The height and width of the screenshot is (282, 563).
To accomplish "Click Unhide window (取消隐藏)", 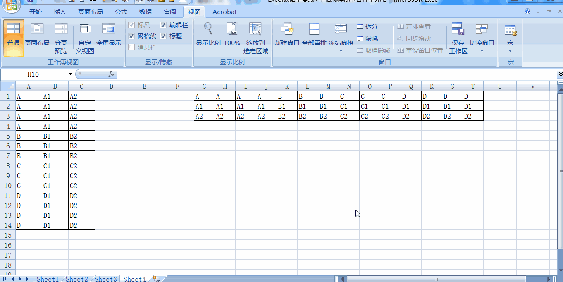I will (x=373, y=50).
